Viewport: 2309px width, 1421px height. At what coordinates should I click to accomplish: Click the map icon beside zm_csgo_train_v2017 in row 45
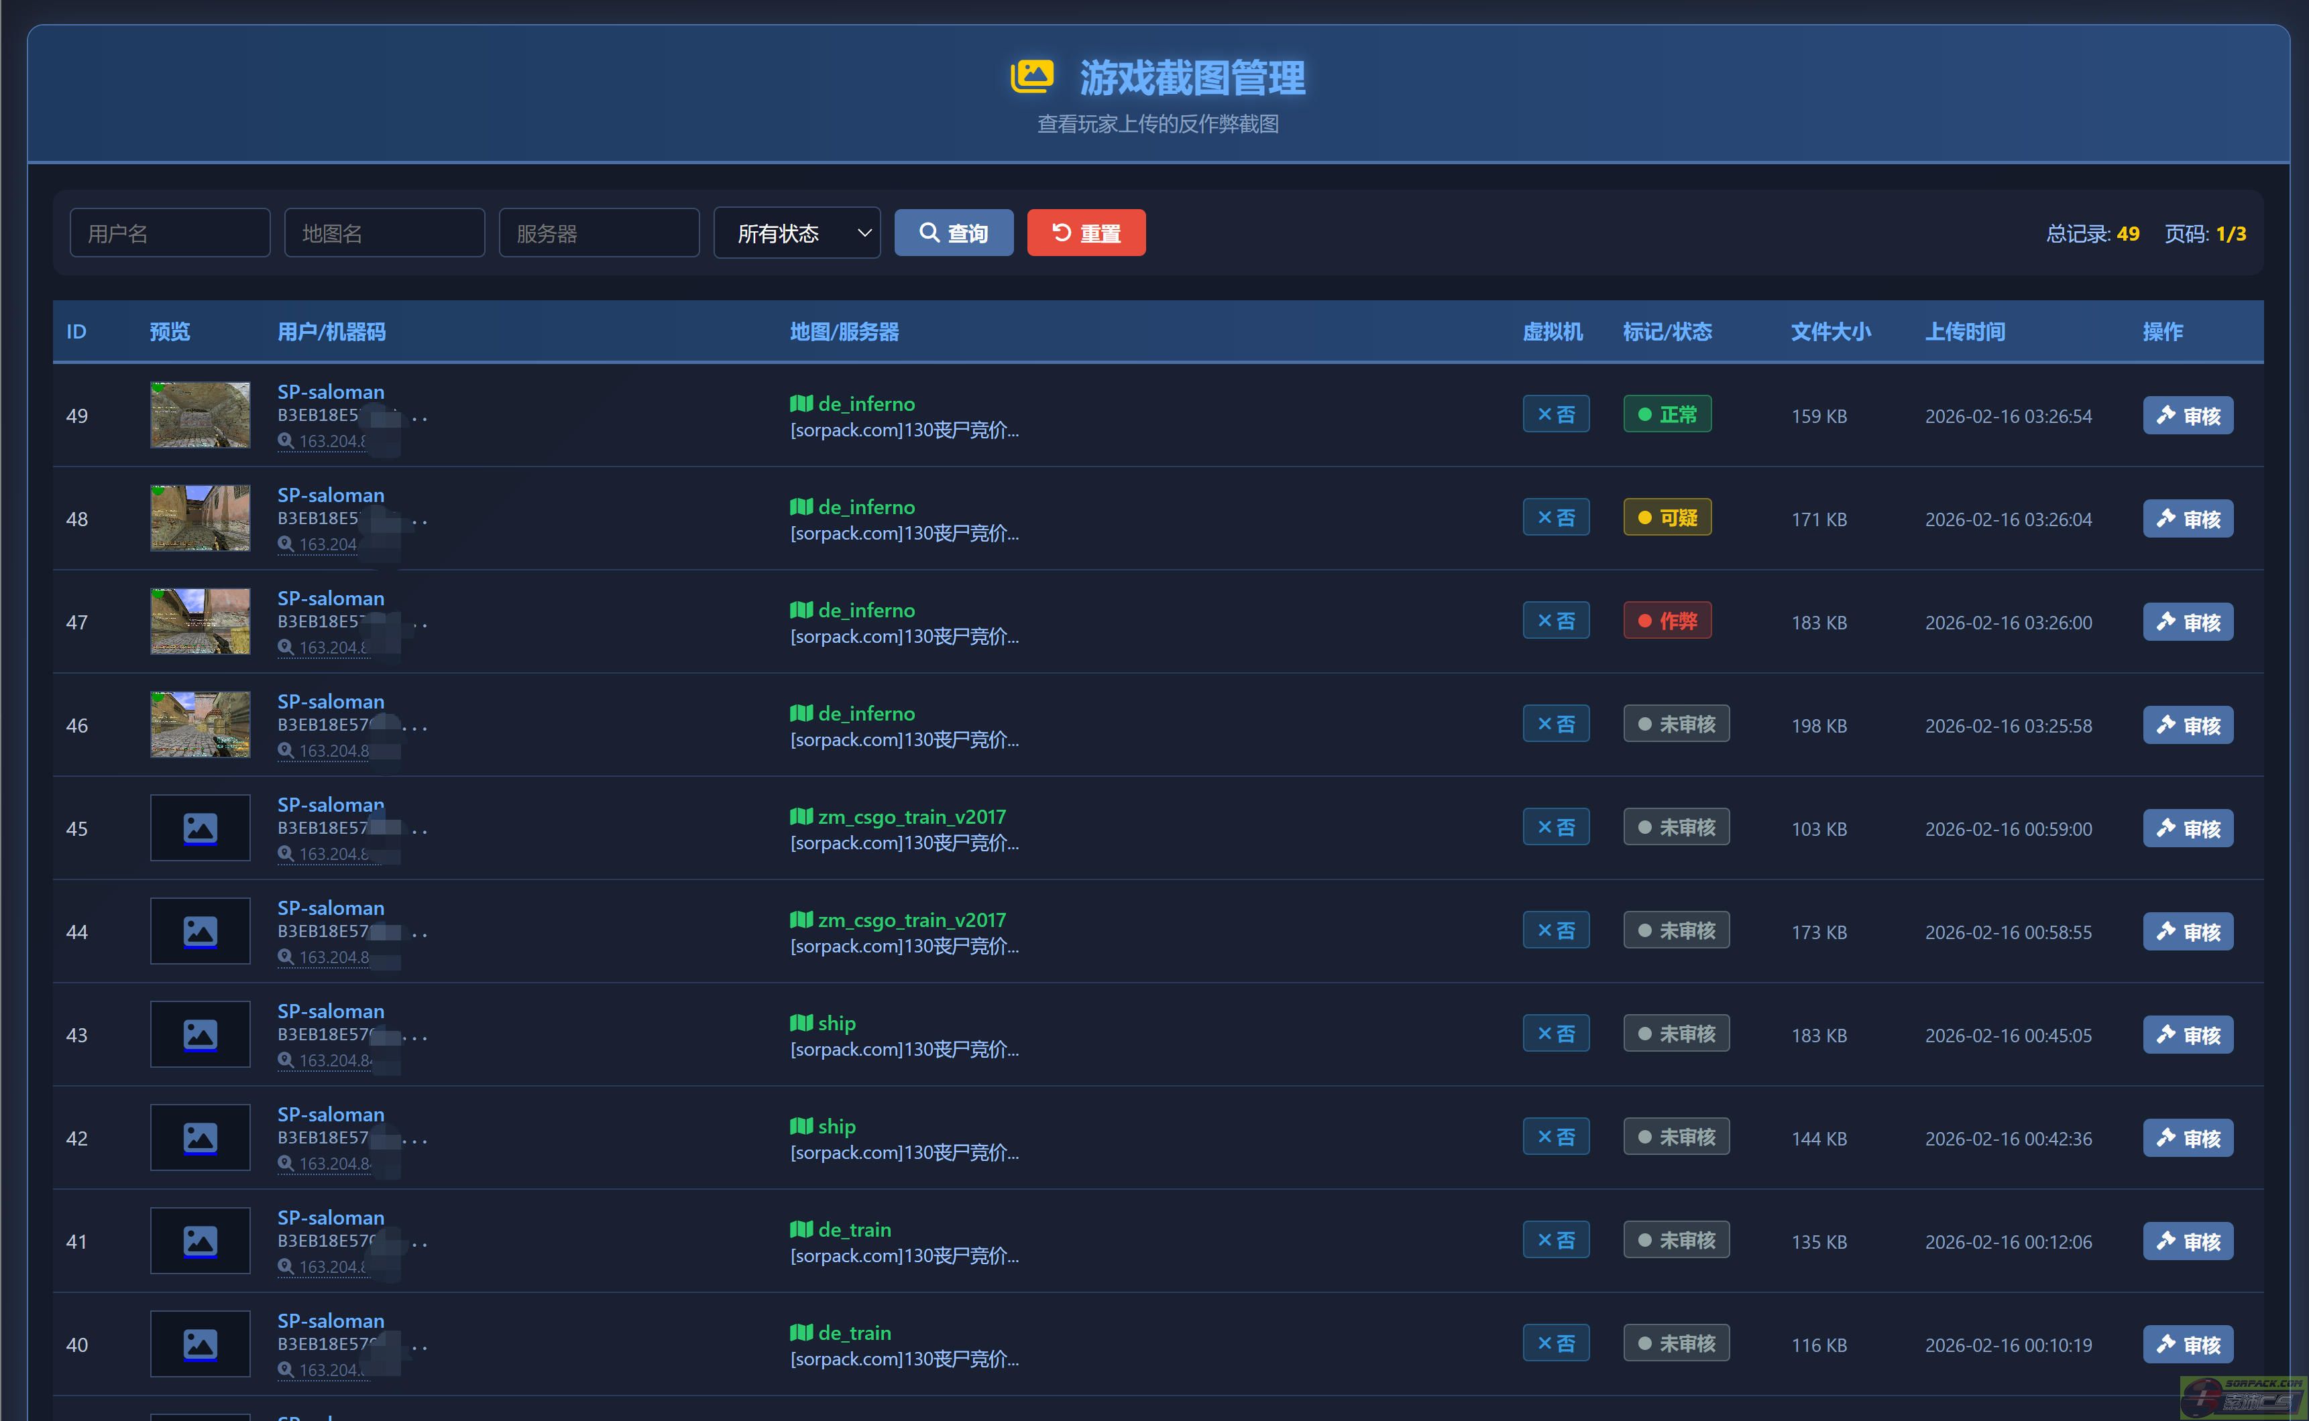coord(801,816)
